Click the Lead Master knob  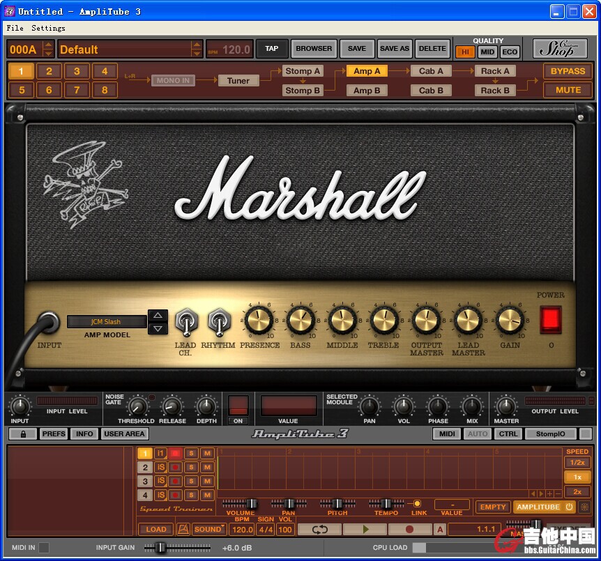coord(468,320)
